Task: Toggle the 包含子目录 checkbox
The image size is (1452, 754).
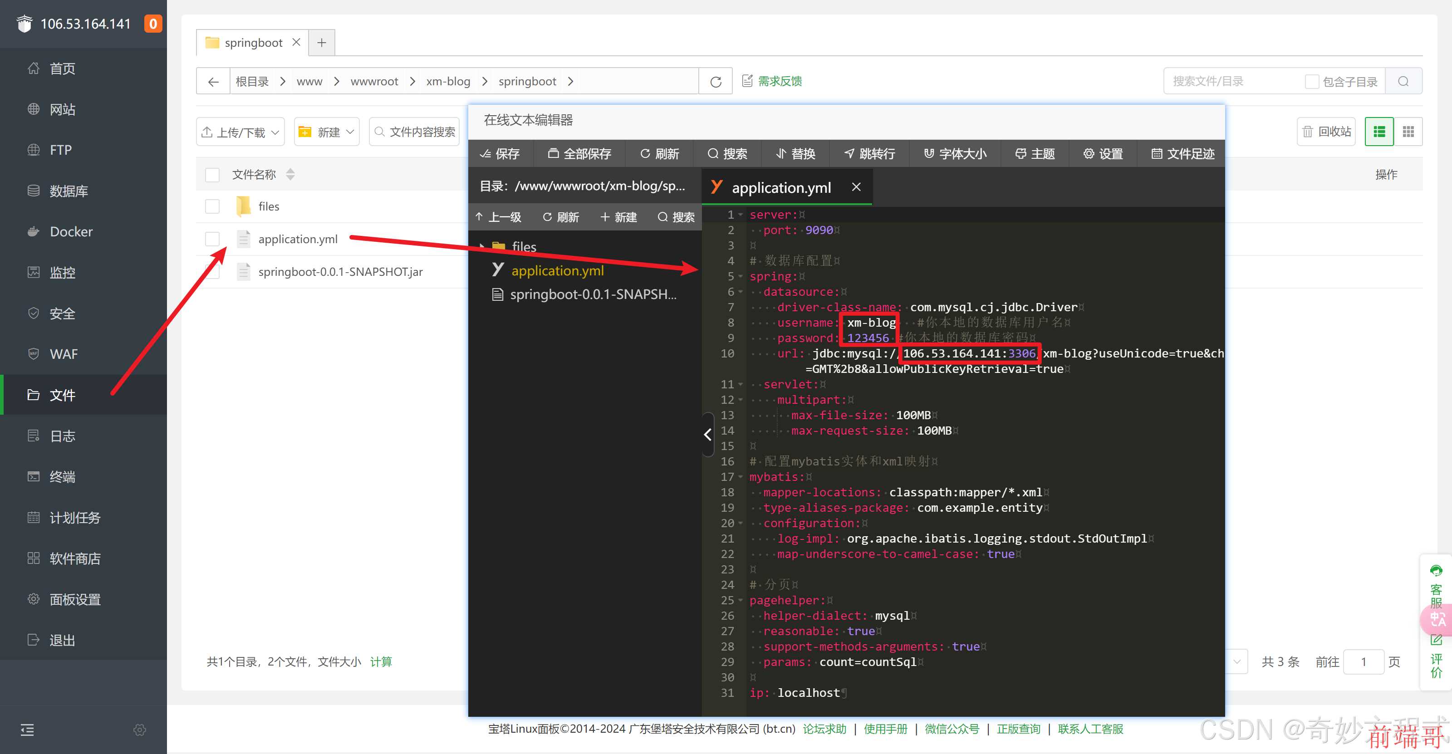Action: tap(1312, 82)
